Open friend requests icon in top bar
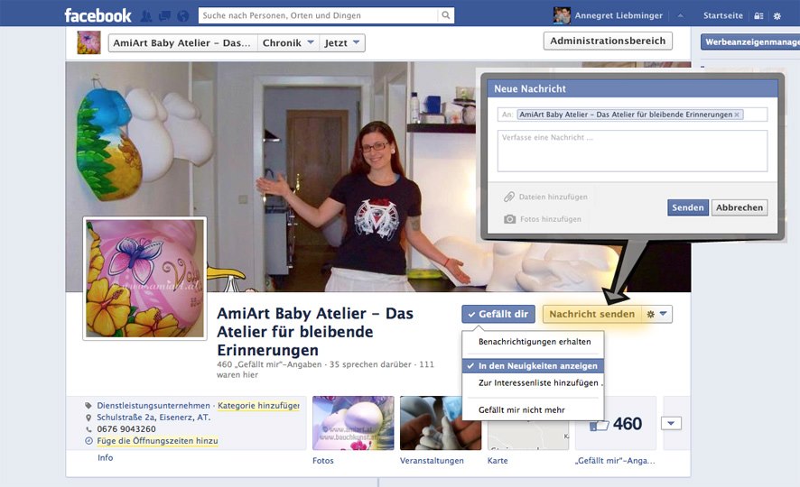The height and width of the screenshot is (487, 800). click(x=146, y=16)
